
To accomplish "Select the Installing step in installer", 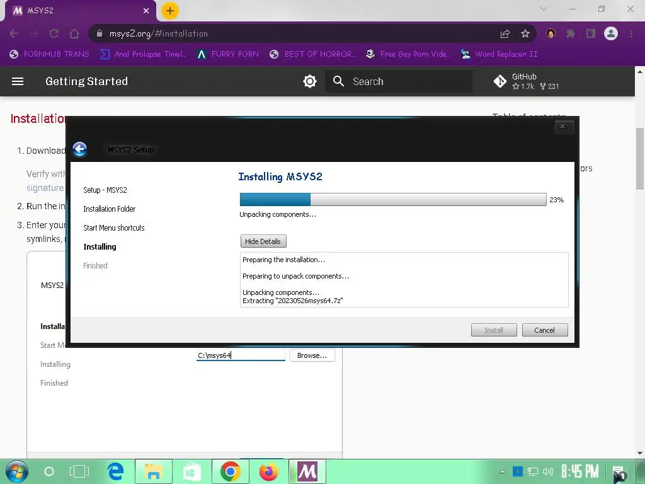I will click(100, 246).
